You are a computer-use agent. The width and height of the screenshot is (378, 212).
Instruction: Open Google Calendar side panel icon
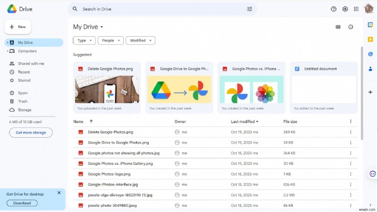(x=370, y=25)
